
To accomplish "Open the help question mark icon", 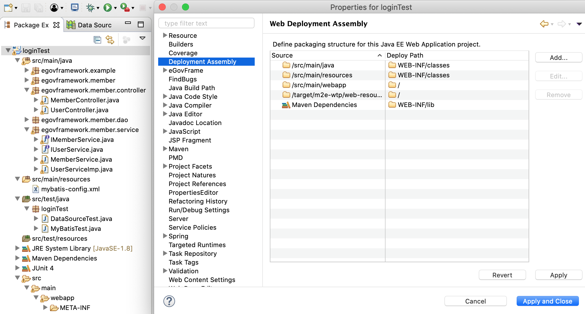I will (170, 301).
